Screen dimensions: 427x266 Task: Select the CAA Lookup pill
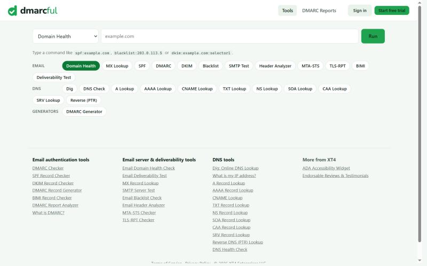335,89
